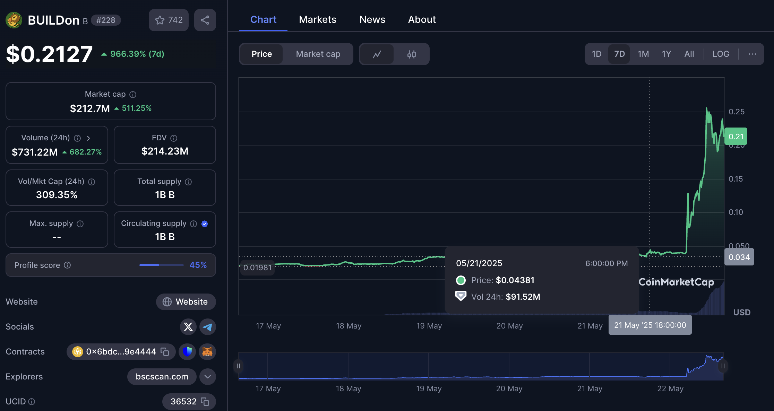Open the chart more options menu
This screenshot has height=411, width=774.
[x=752, y=54]
